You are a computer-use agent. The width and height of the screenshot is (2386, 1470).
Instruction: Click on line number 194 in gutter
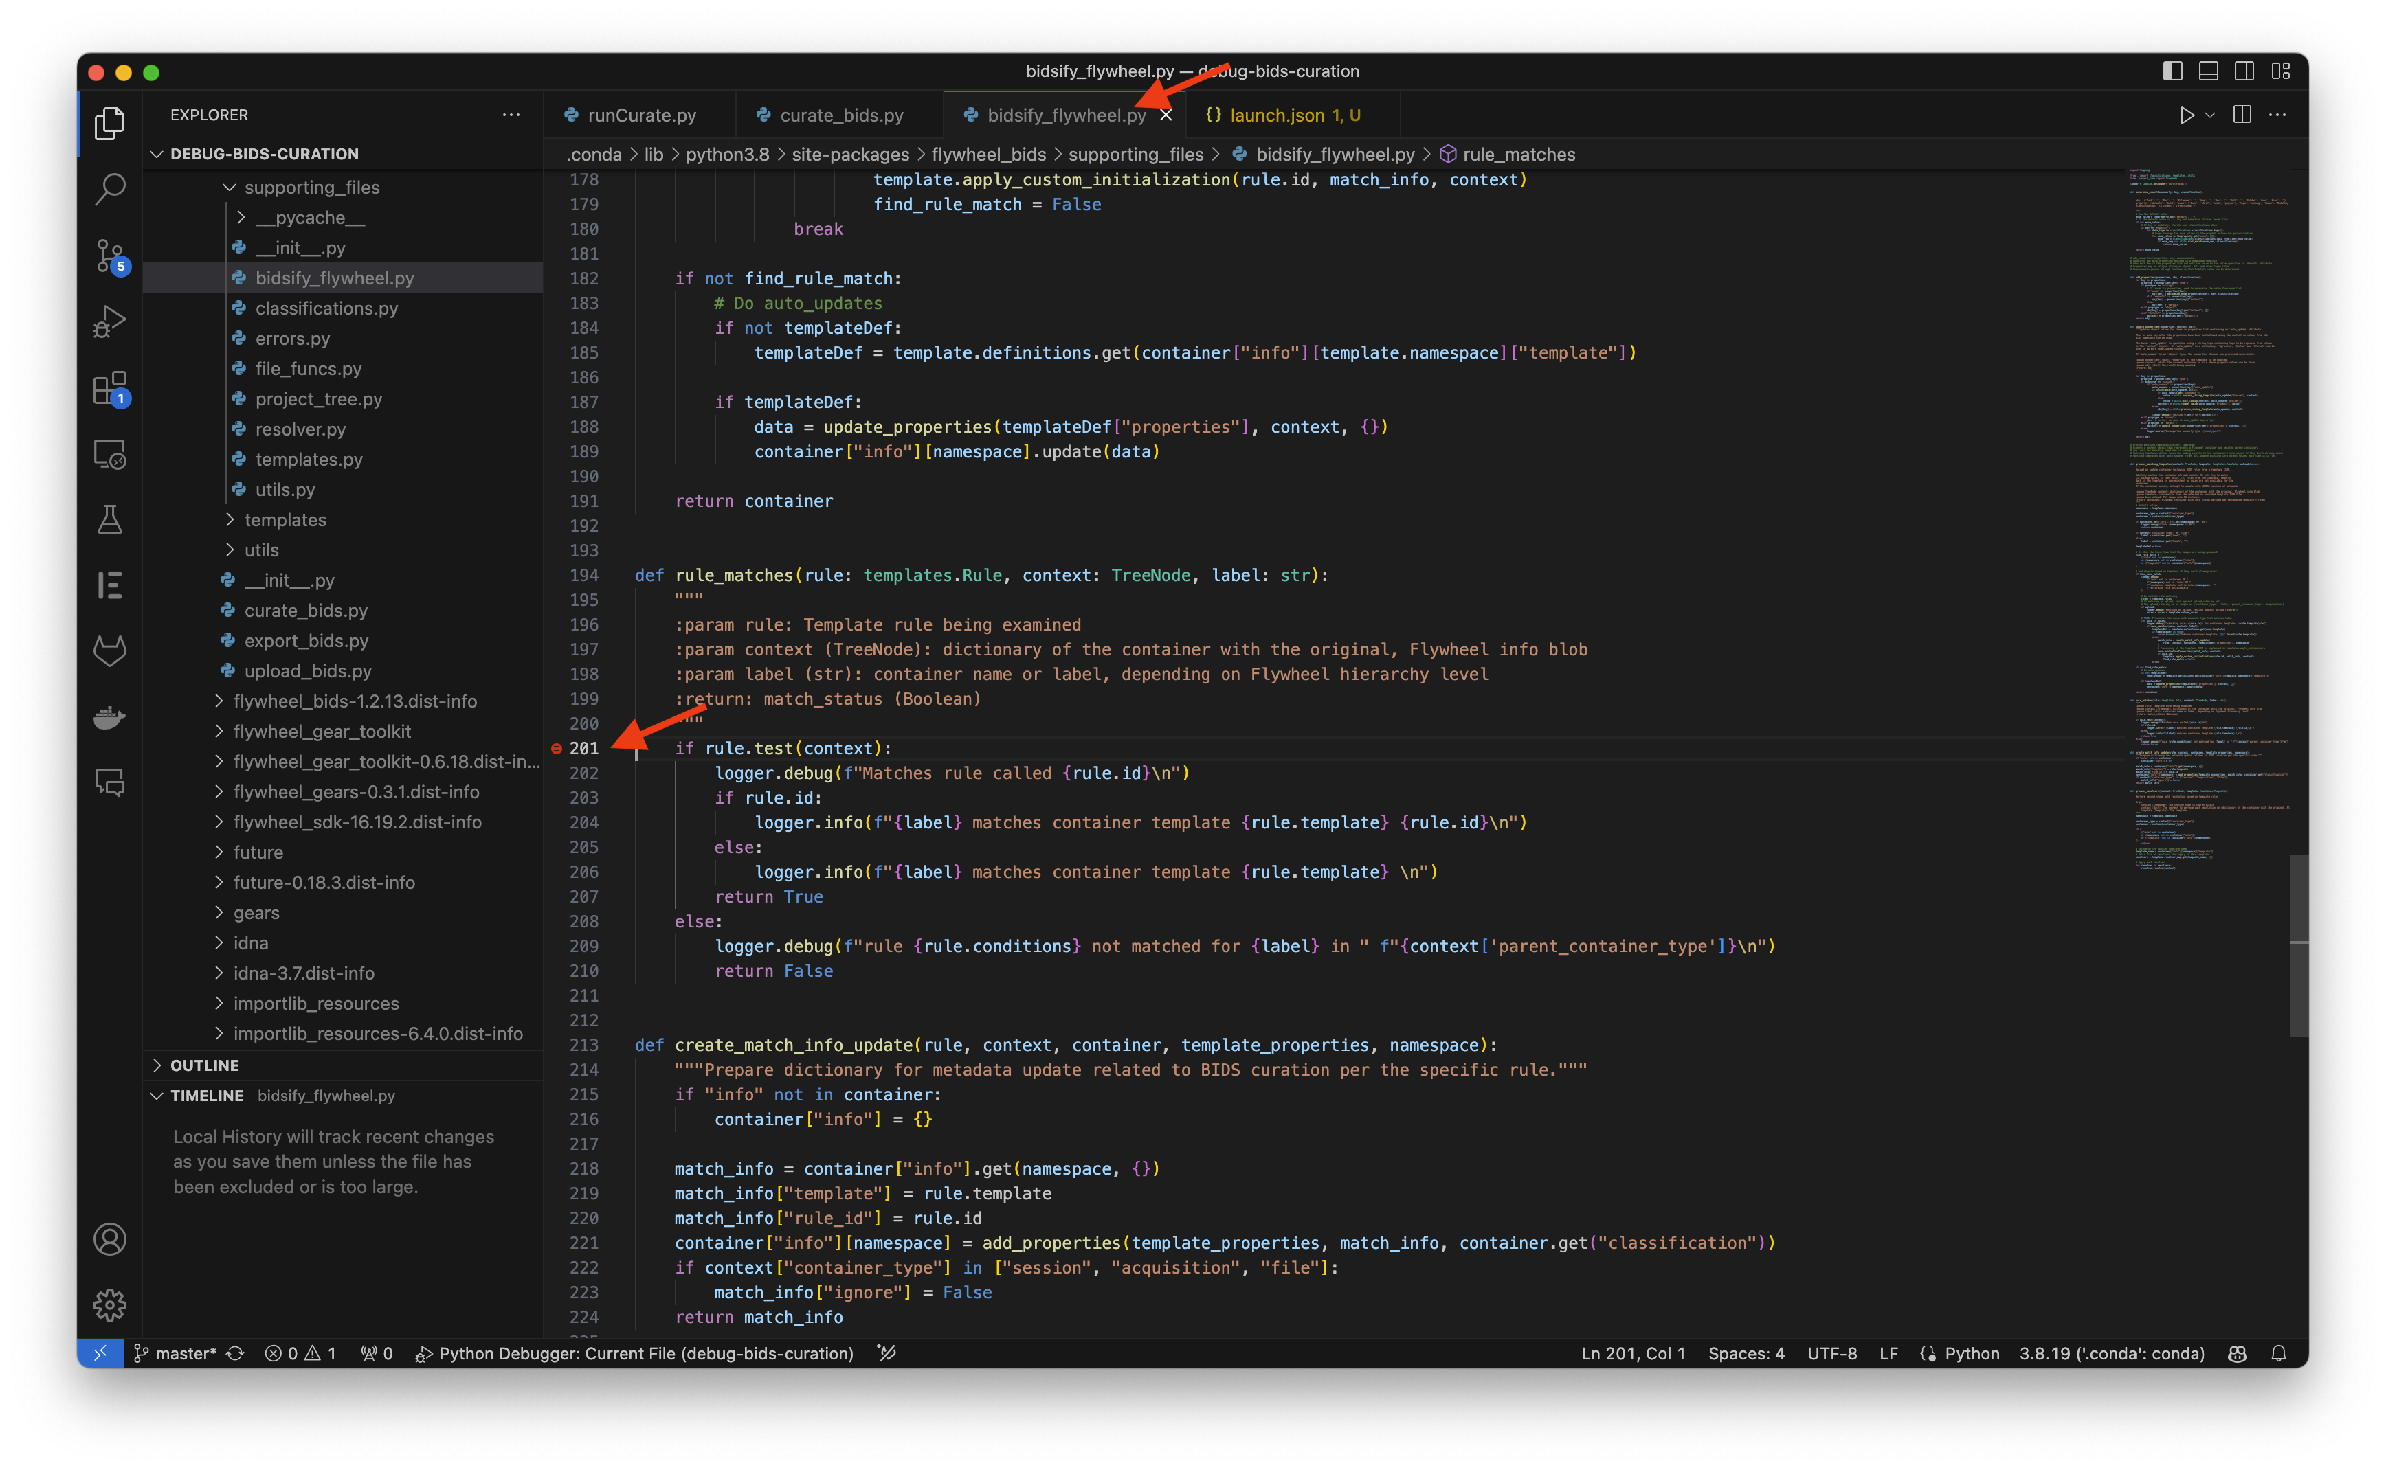[x=583, y=576]
